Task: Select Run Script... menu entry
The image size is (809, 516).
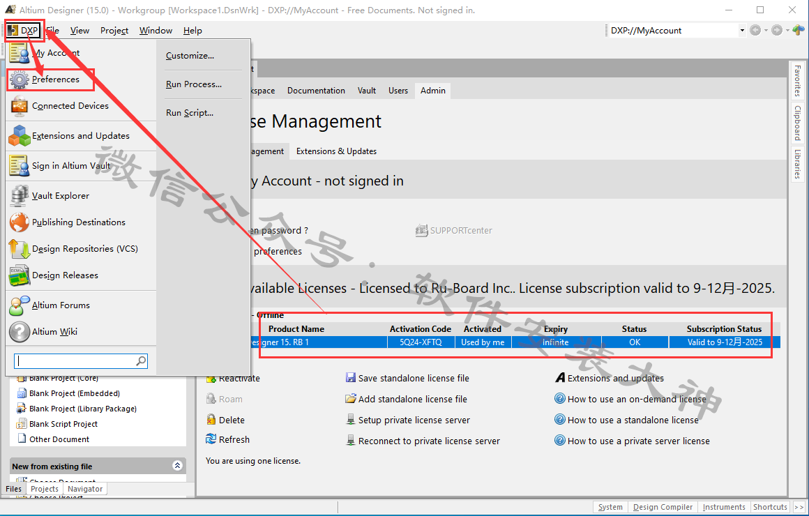Action: tap(190, 112)
